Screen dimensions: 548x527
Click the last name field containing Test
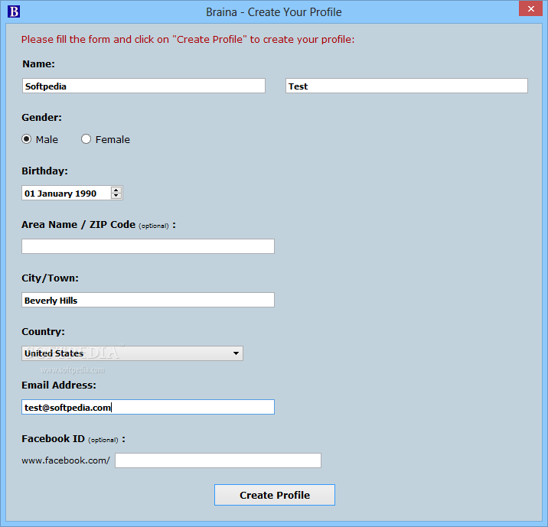406,86
